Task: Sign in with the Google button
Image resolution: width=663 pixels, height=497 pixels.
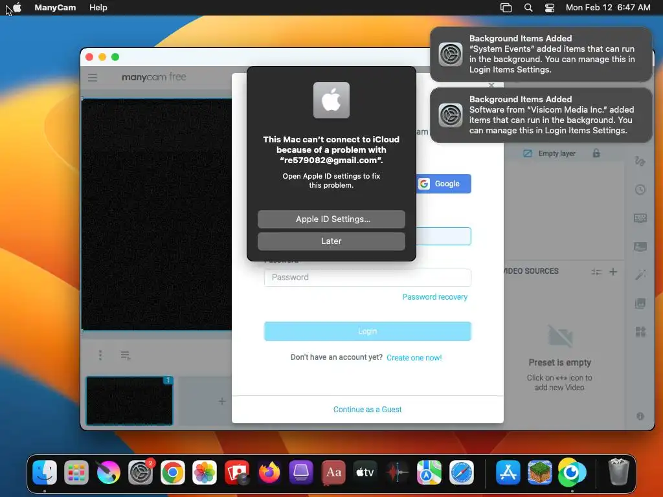Action: [x=444, y=184]
